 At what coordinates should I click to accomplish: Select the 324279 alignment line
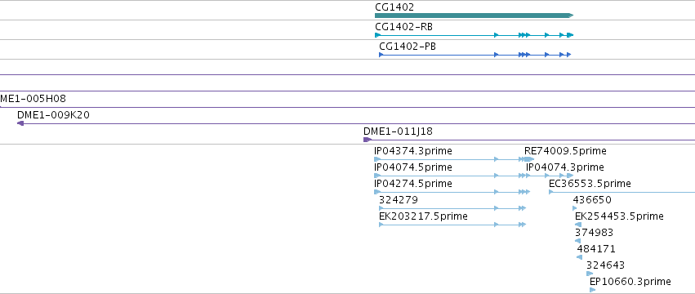pos(452,208)
